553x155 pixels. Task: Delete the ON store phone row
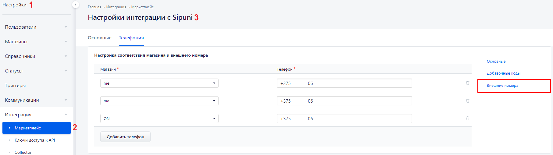(468, 118)
